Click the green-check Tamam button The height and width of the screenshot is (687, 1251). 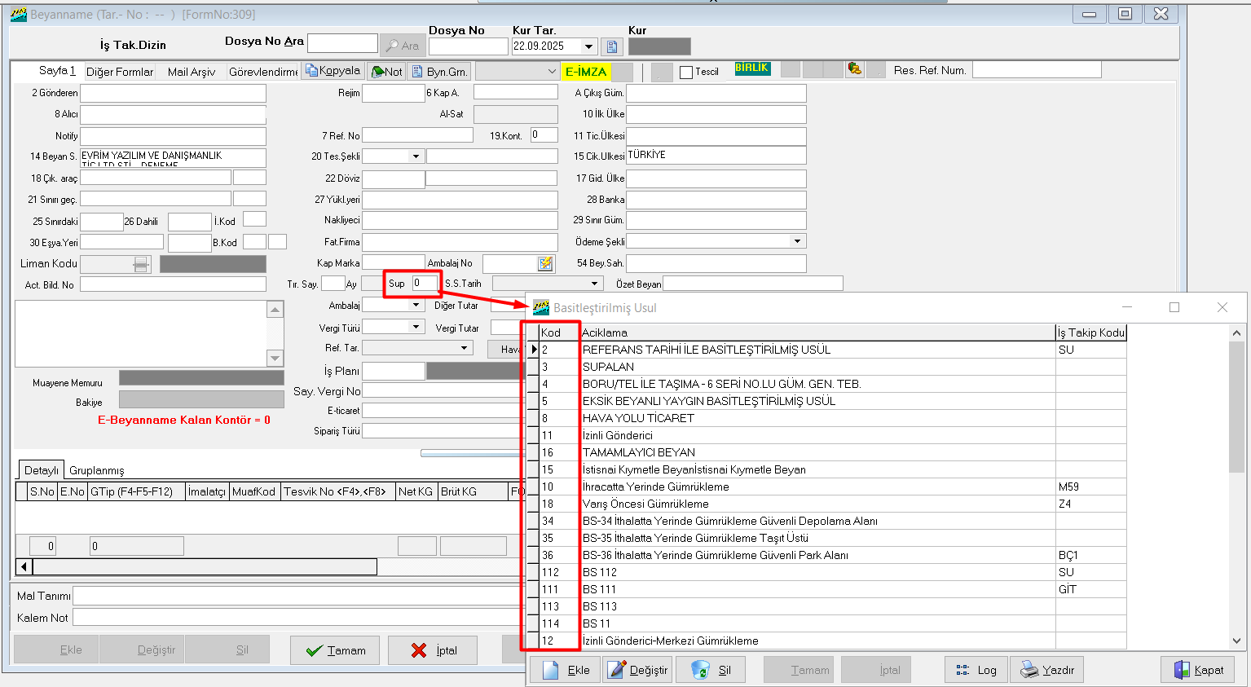click(335, 650)
